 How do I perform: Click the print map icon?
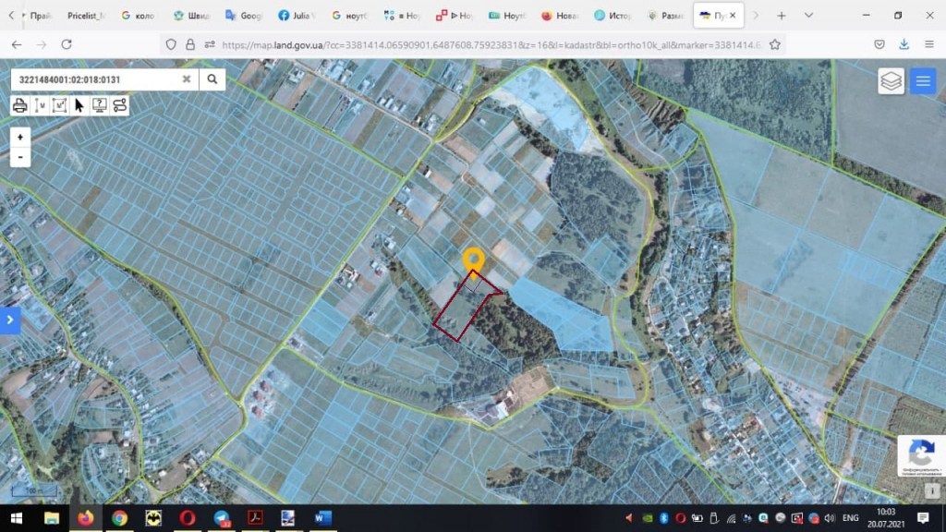click(20, 105)
